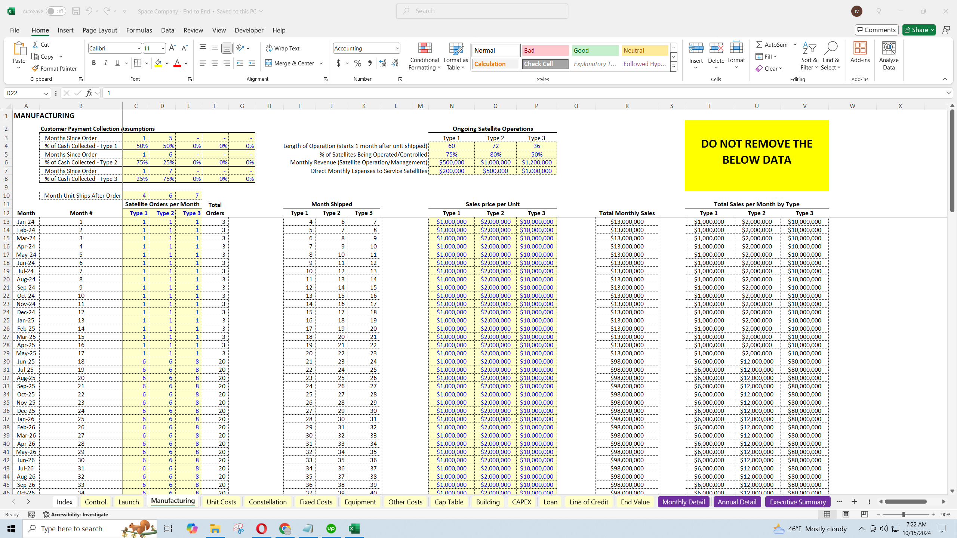Click the Increase Decimal icon

tap(382, 63)
